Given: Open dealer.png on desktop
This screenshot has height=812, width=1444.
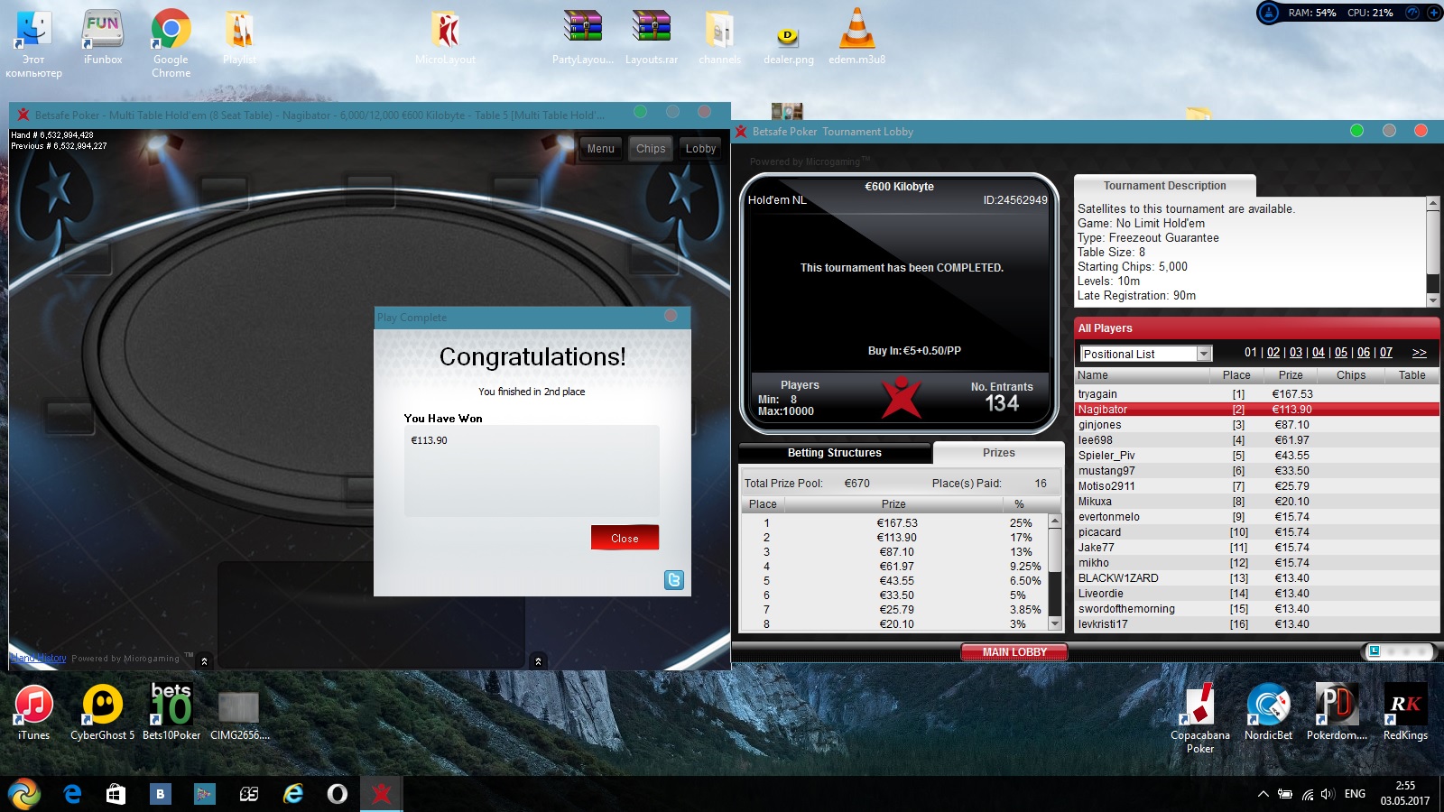Looking at the screenshot, I should [x=788, y=45].
